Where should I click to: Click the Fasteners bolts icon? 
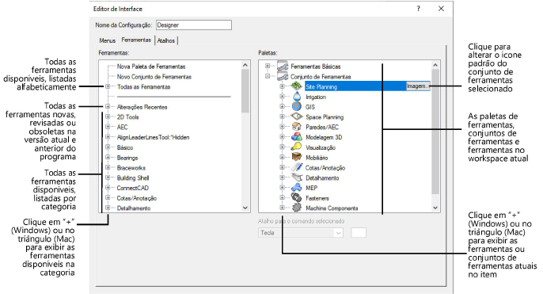pos(296,197)
